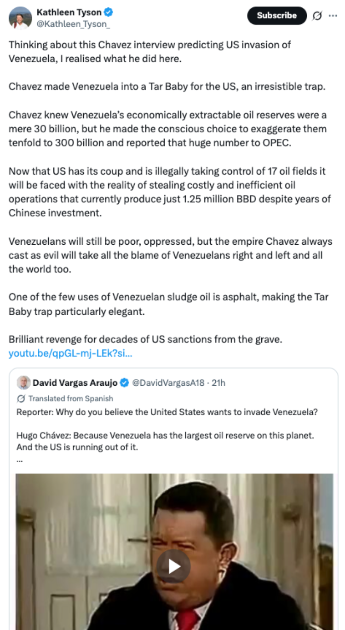
Task: Click David Vargas Araujo's verified badge
Action: tap(125, 383)
